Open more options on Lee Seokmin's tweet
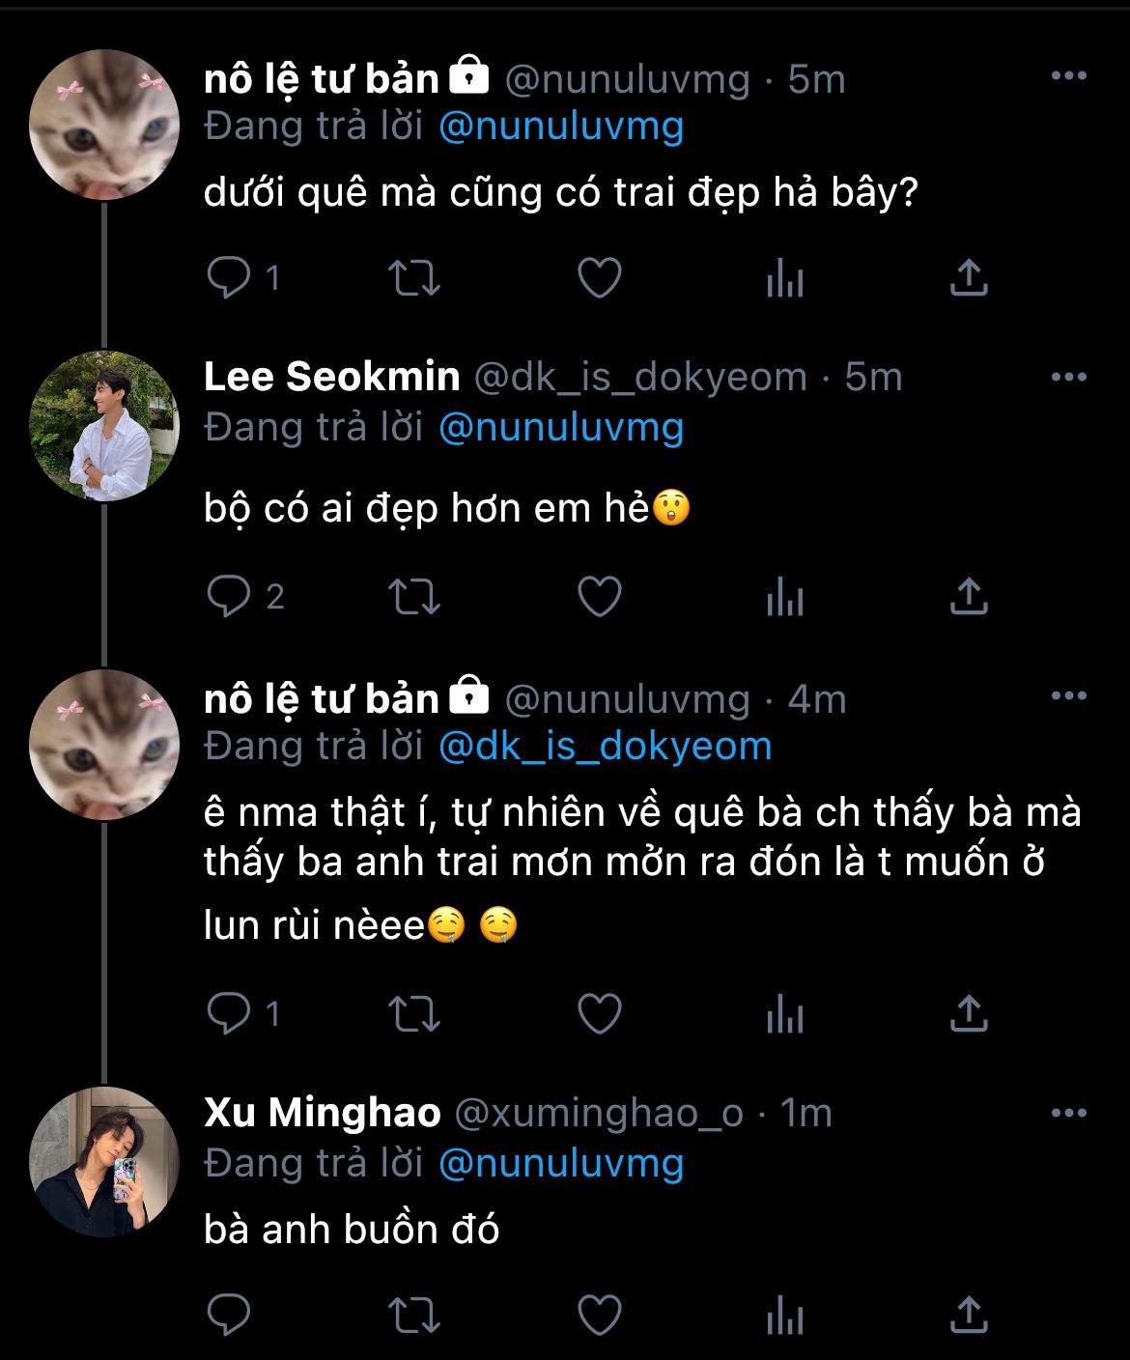Image resolution: width=1130 pixels, height=1360 pixels. coord(1068,377)
